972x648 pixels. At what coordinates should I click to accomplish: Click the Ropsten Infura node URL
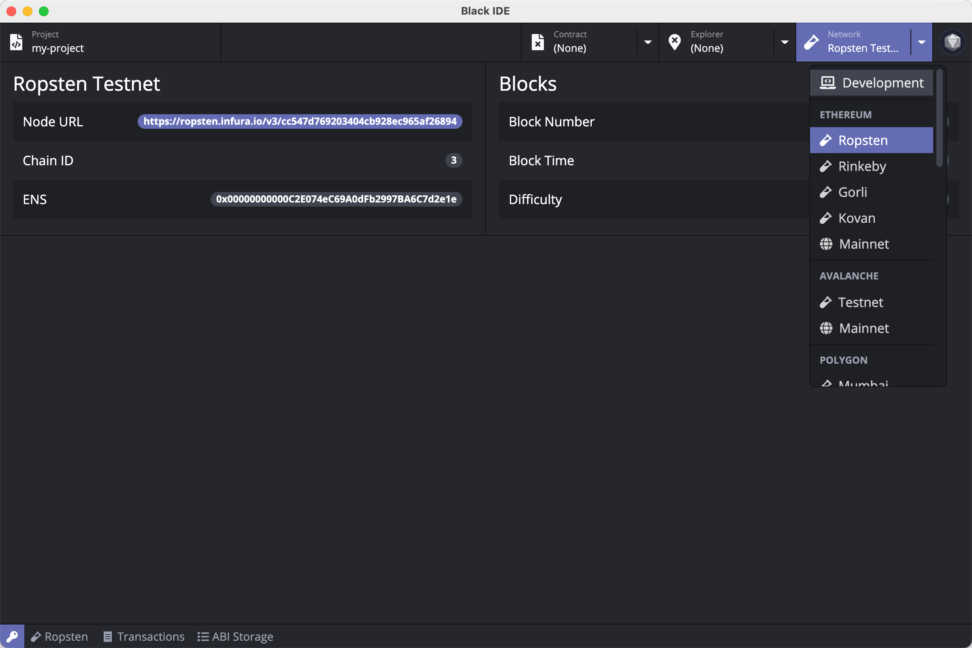pos(300,122)
